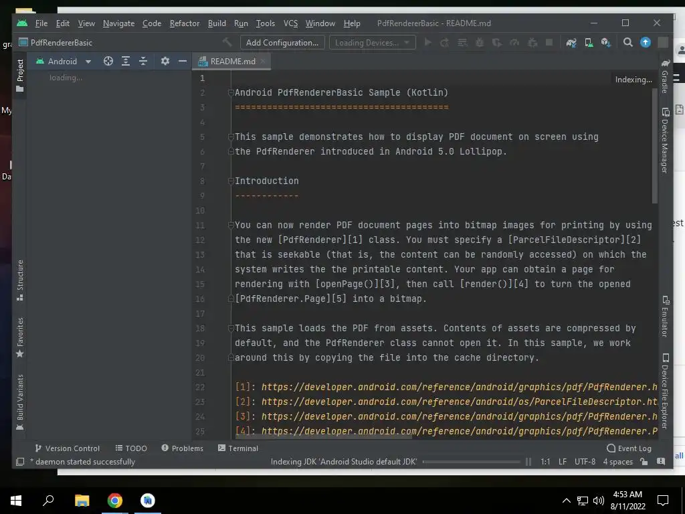The height and width of the screenshot is (514, 685).
Task: Pause the indexing background task
Action: coord(528,462)
